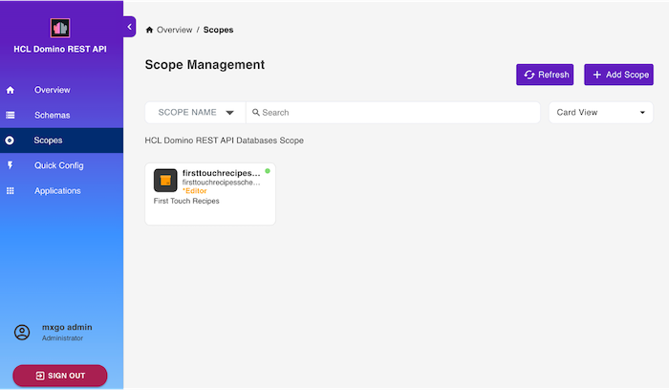
Task: Click the Add Scope button
Action: click(618, 75)
